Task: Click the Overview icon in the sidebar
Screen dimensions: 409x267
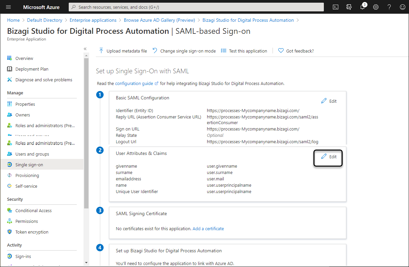Action: tap(9, 58)
